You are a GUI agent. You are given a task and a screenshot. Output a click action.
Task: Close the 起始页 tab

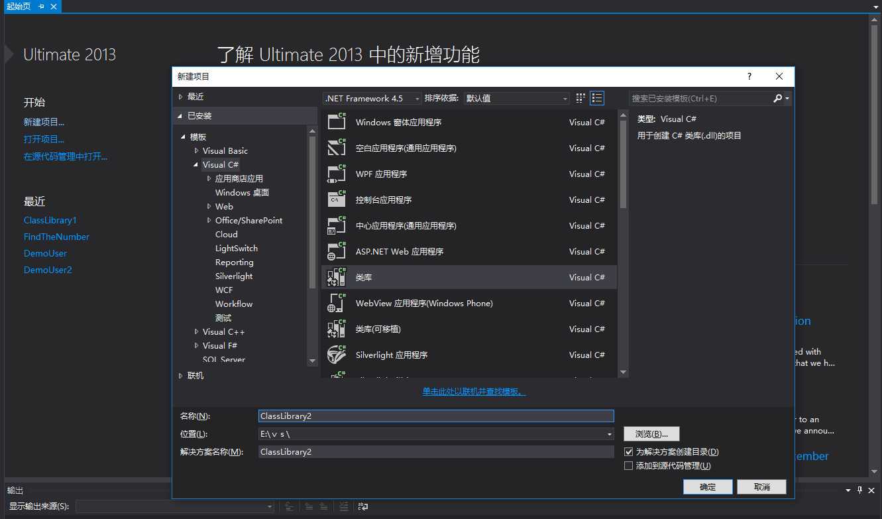pyautogui.click(x=54, y=6)
